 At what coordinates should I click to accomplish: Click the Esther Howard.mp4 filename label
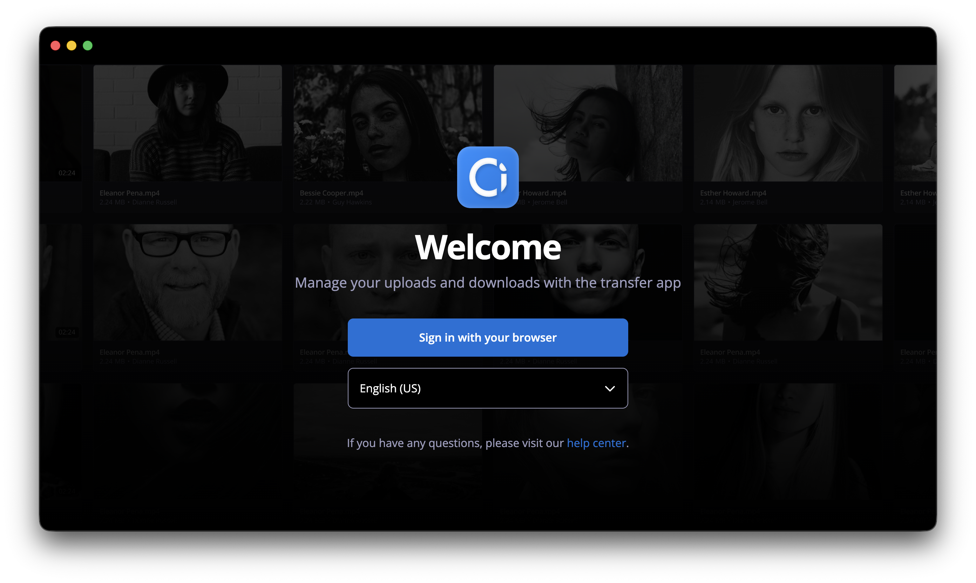coord(733,193)
